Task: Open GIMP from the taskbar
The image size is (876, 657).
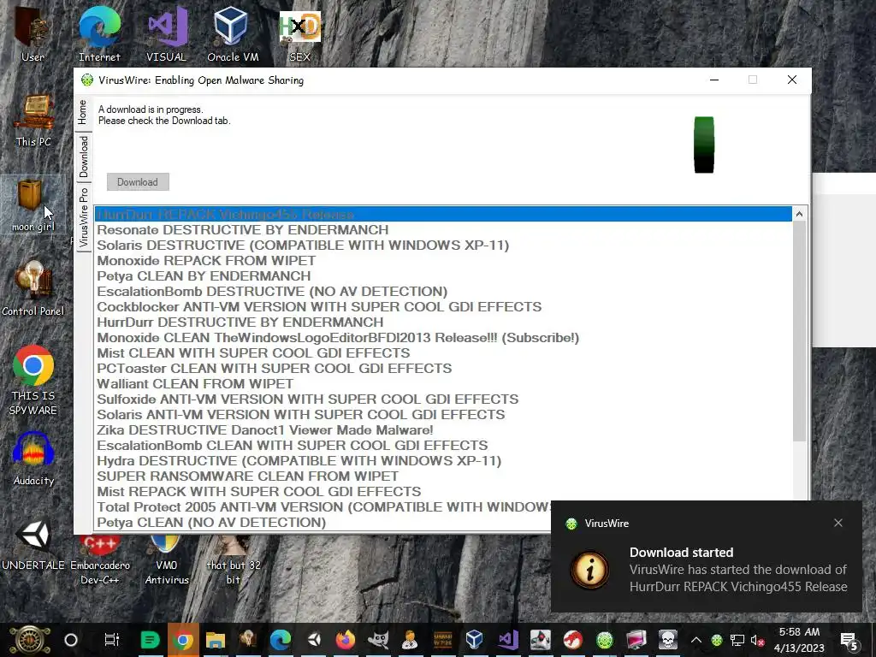Action: click(x=378, y=640)
